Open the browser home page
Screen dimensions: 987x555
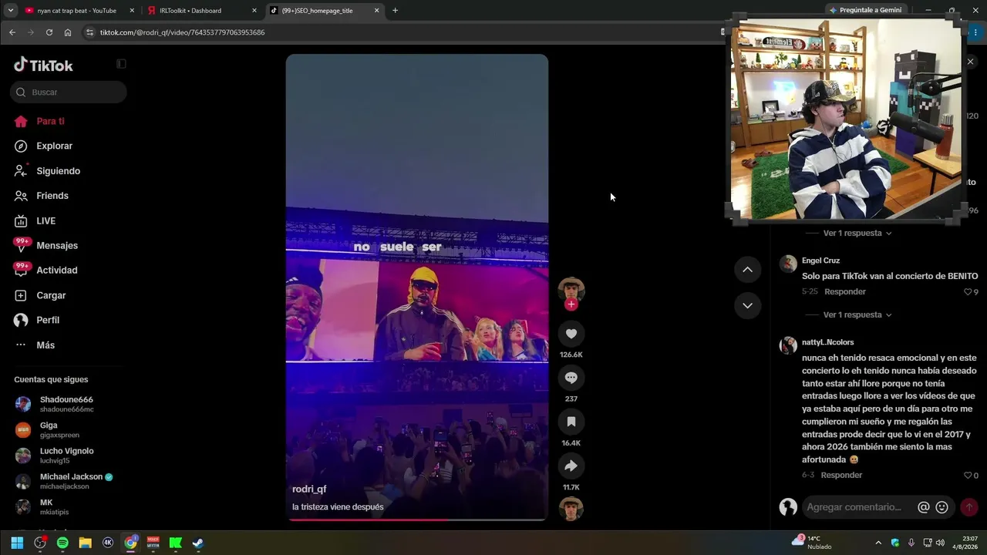coord(68,32)
